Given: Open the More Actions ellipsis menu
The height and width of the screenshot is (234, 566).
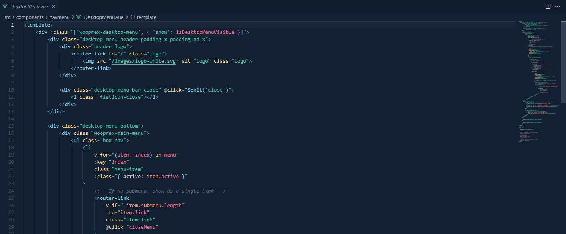Looking at the screenshot, I should click(558, 6).
